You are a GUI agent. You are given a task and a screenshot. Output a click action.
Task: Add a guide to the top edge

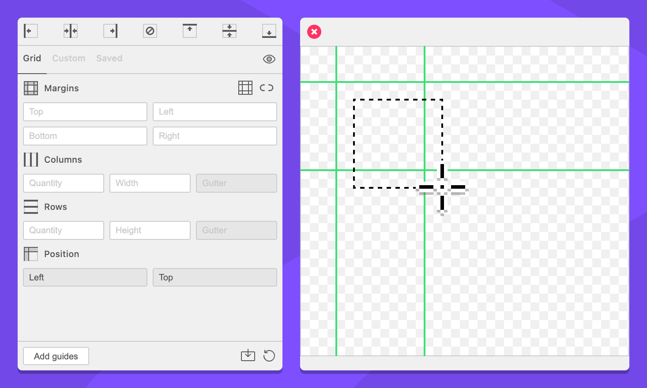click(x=190, y=31)
